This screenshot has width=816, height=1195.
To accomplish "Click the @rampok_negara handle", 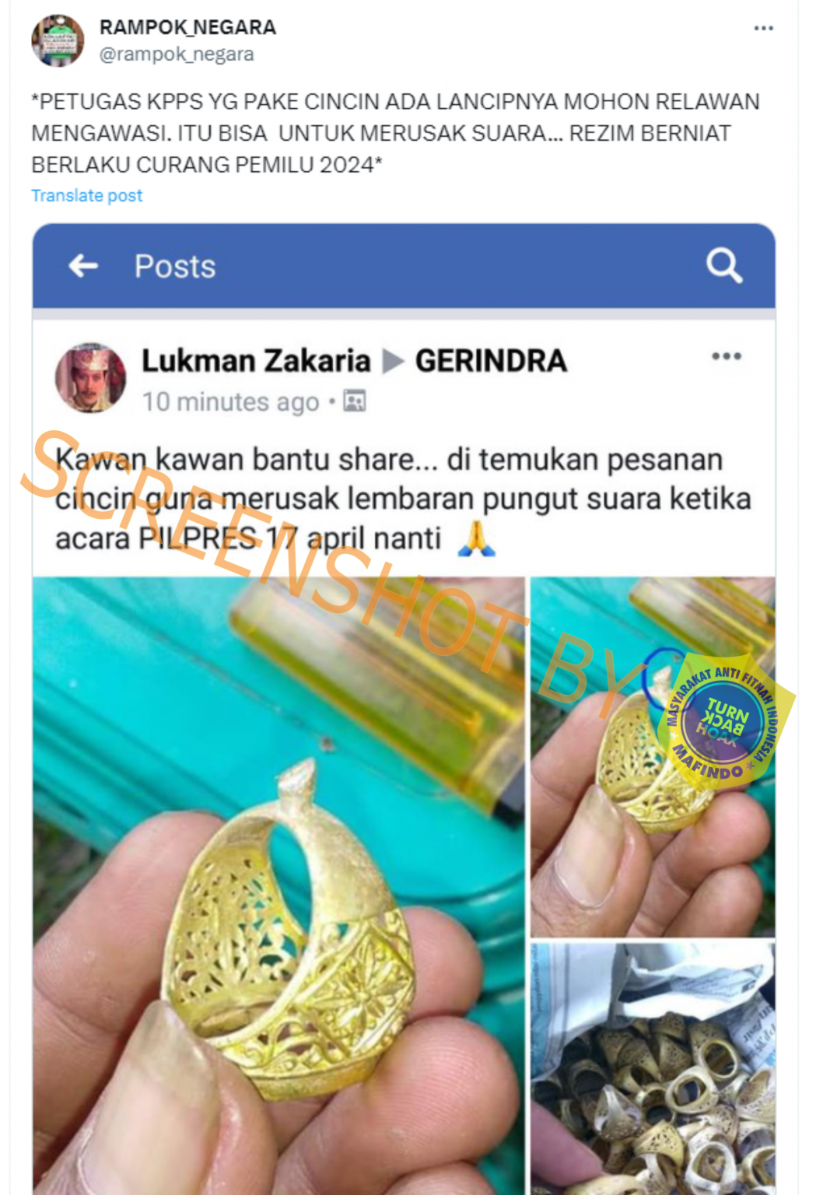I will click(x=177, y=54).
